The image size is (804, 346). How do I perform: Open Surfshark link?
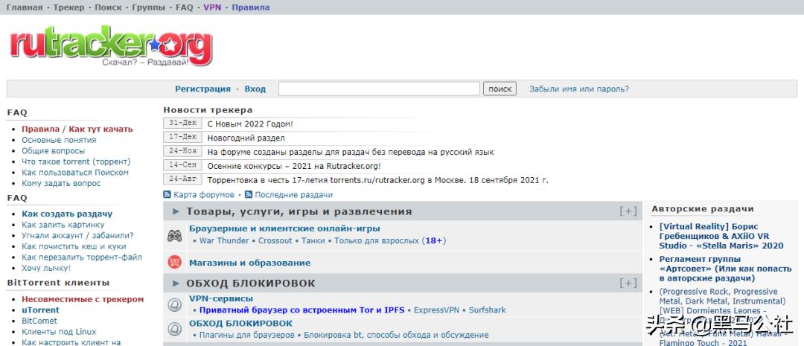point(487,310)
